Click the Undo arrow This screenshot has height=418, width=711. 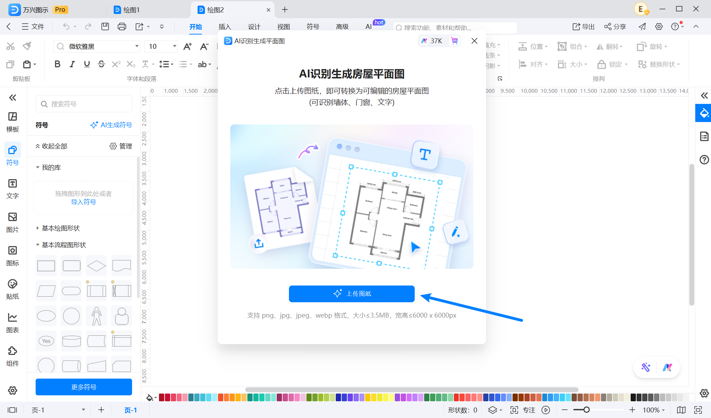[x=66, y=26]
